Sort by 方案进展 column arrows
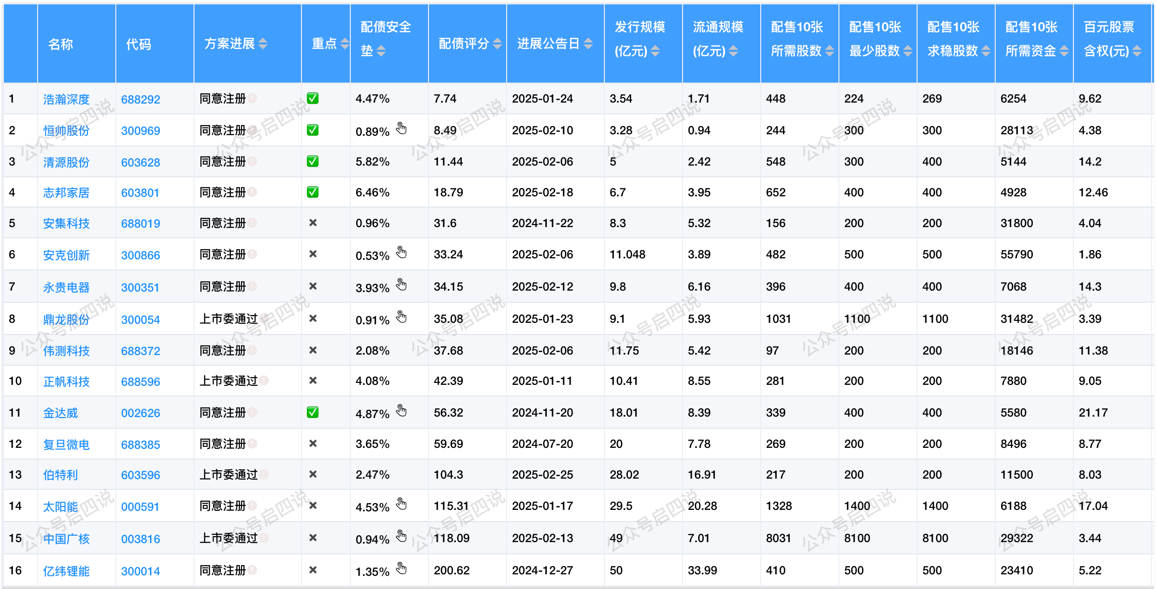1156x589 pixels. coord(263,44)
